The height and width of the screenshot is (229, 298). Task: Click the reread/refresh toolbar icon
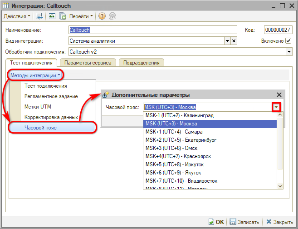52,16
